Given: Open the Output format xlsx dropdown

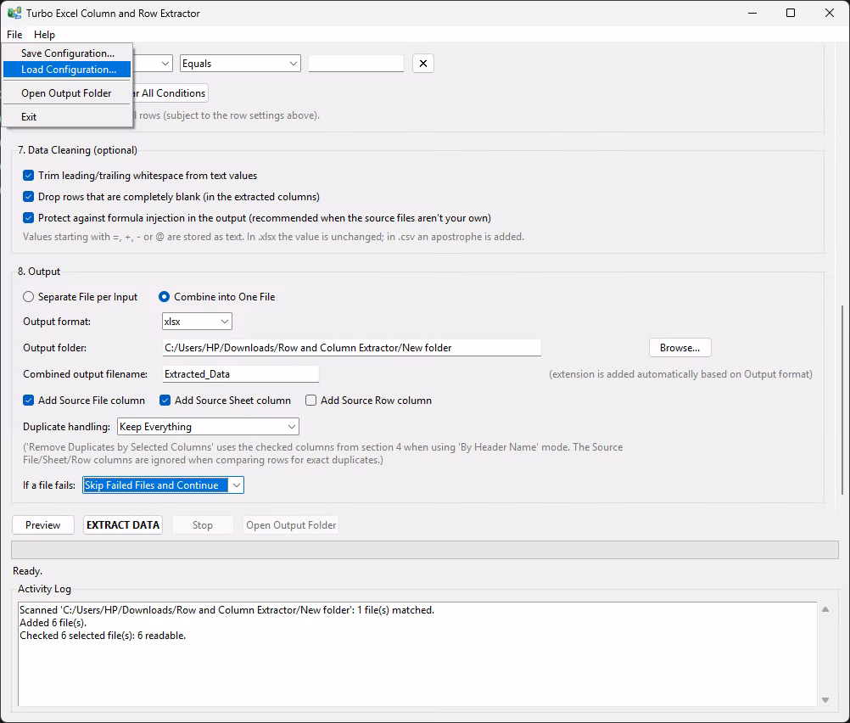Looking at the screenshot, I should click(x=197, y=321).
